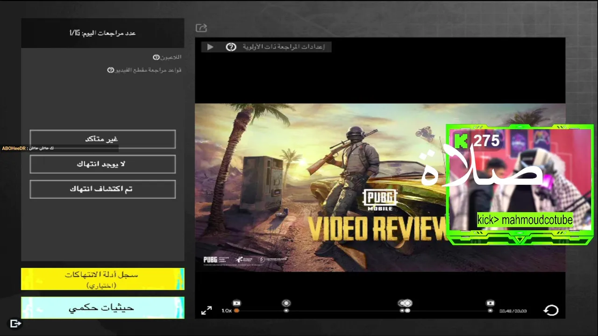598x336 pixels.
Task: Click the kick> mahmoudcotube caption
Action: click(525, 220)
